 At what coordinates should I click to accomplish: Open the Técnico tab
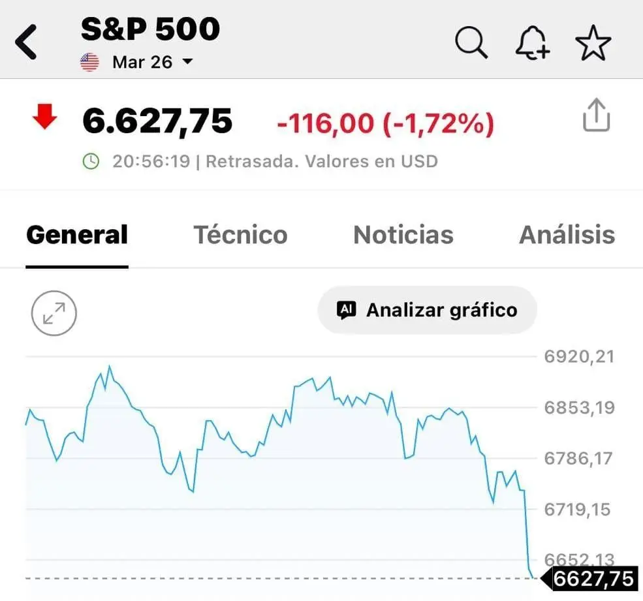[240, 235]
